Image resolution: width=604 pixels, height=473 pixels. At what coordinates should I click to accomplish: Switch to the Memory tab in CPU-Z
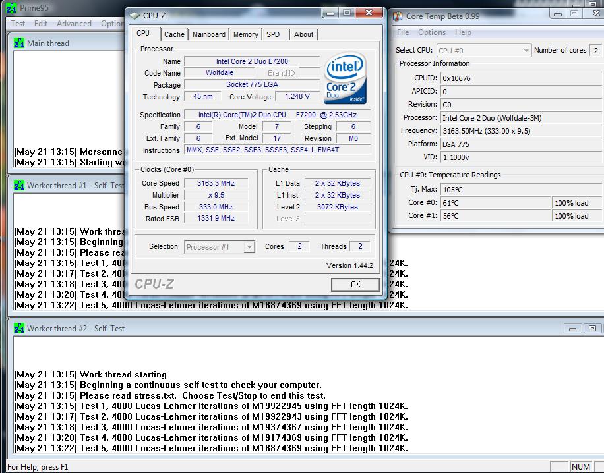coord(245,34)
